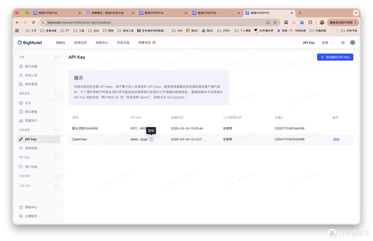Screen dimensions: 373x241
Task: Open the 60秒看世界 bookmark
Action: (264, 31)
